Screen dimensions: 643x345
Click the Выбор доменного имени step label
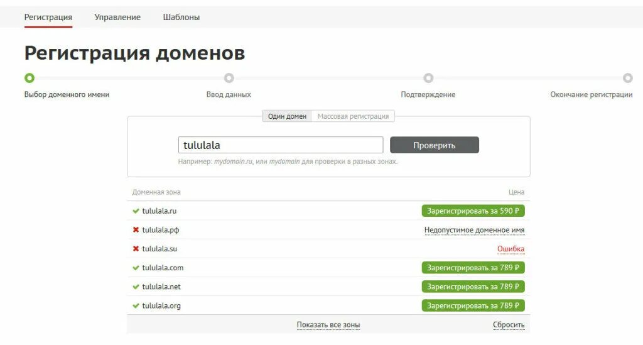67,94
